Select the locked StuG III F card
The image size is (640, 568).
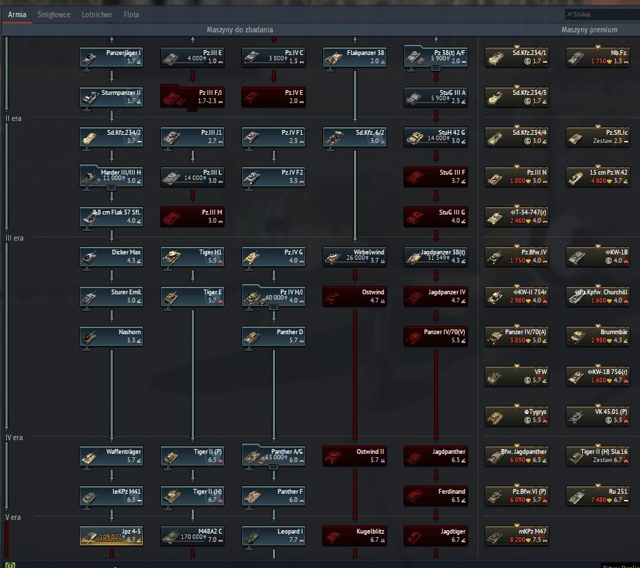[436, 177]
